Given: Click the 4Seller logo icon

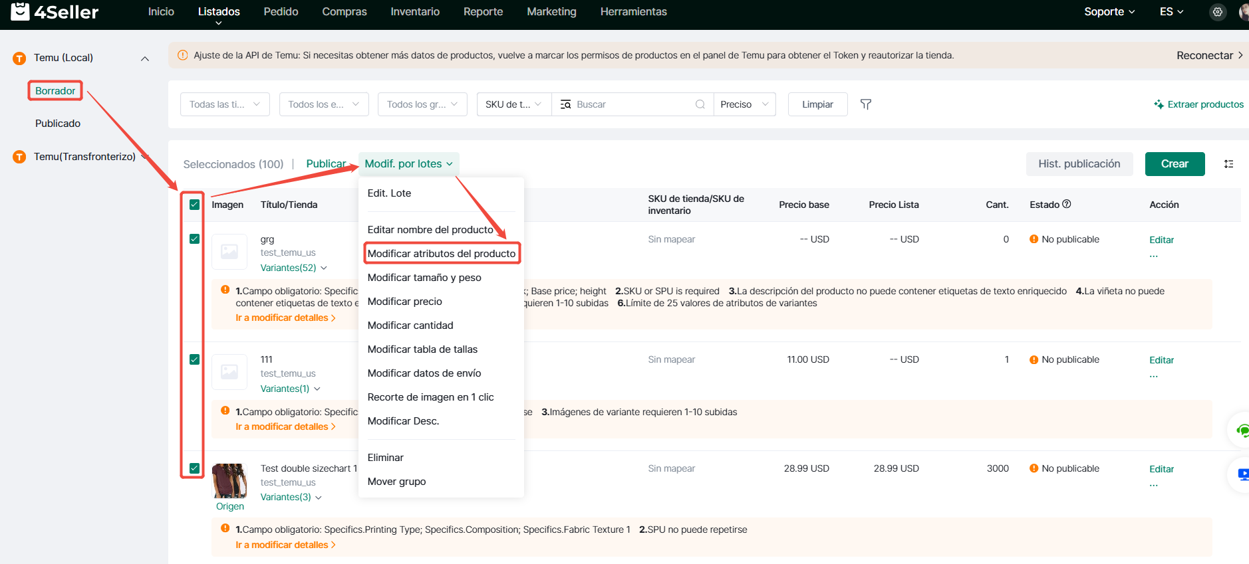Looking at the screenshot, I should tap(20, 11).
